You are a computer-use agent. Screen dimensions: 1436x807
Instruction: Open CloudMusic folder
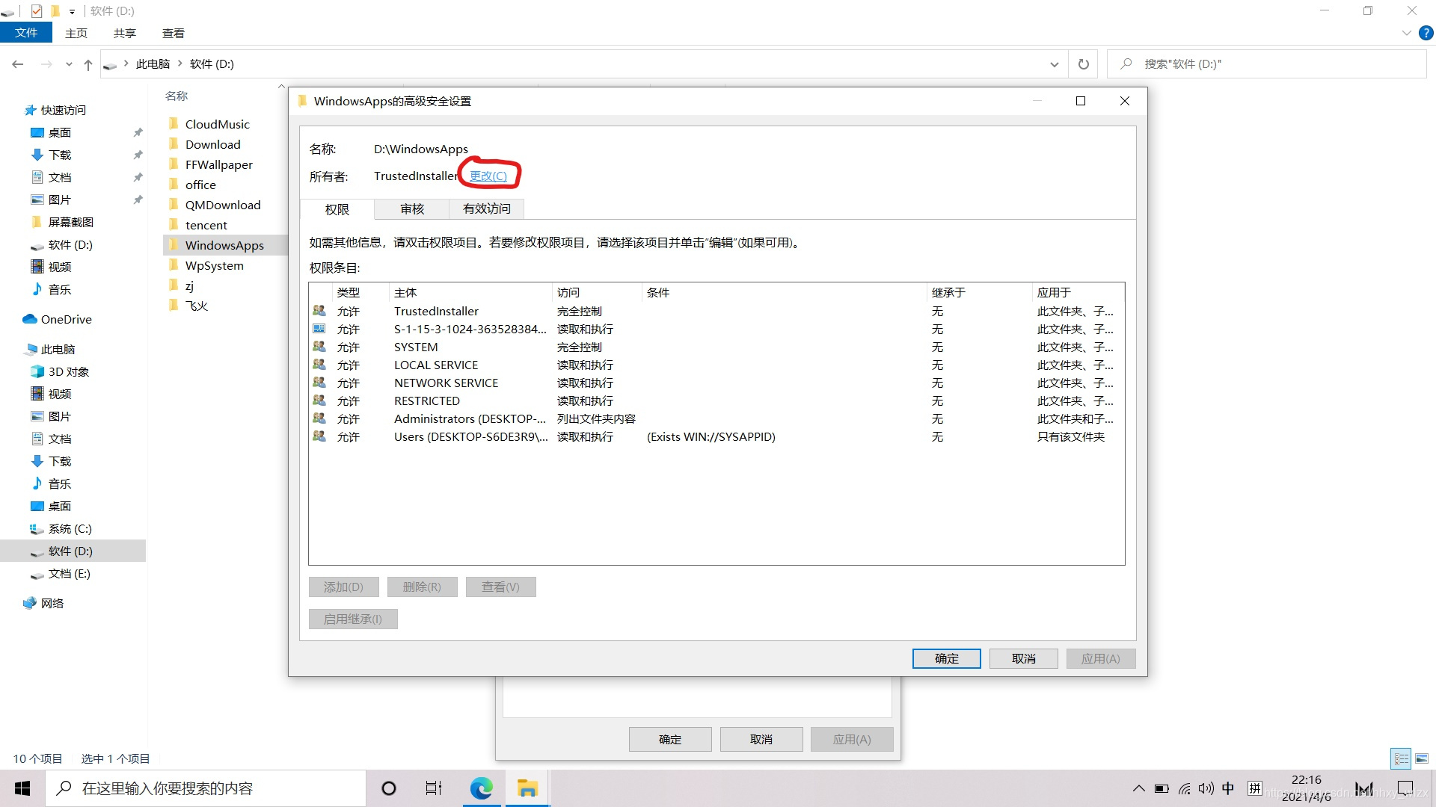tap(216, 123)
